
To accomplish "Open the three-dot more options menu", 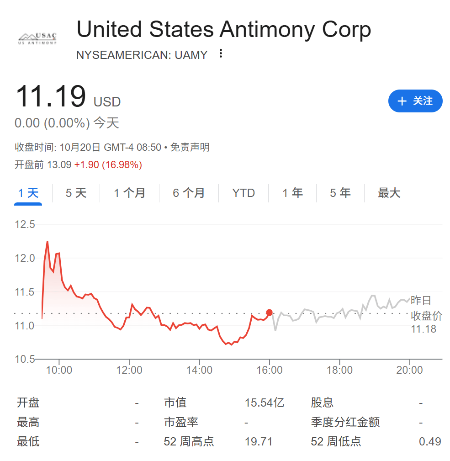I will 221,54.
